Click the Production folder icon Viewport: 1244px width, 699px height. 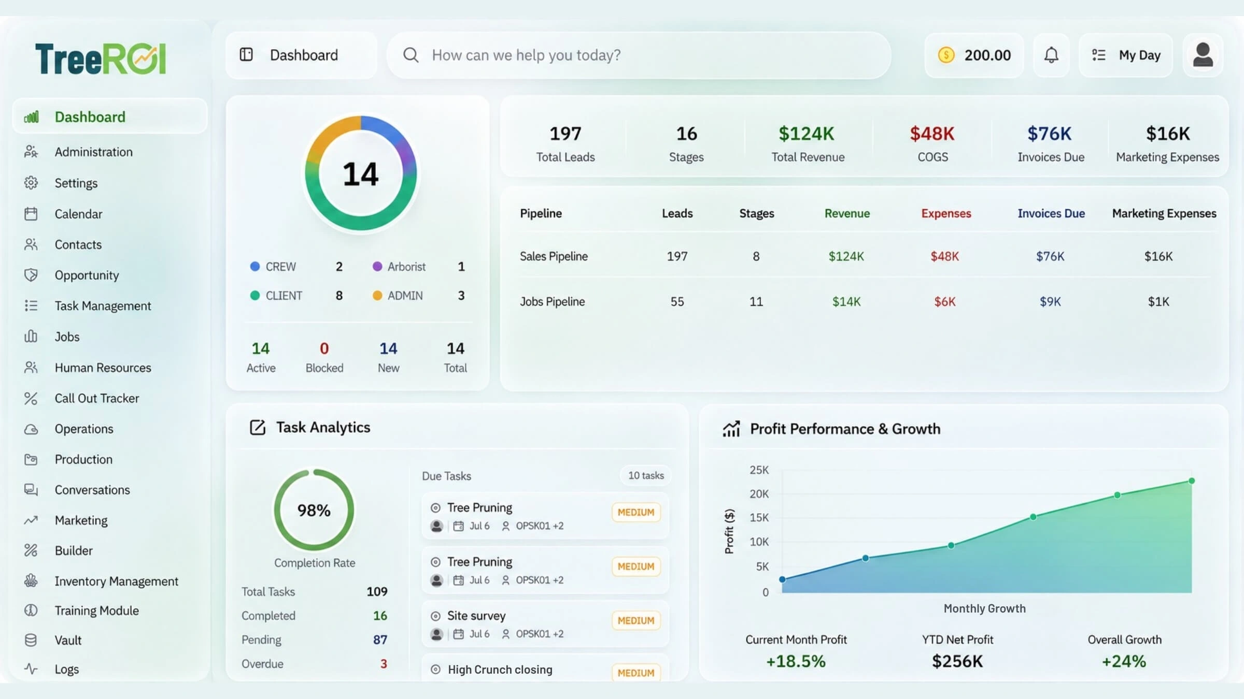coord(31,459)
